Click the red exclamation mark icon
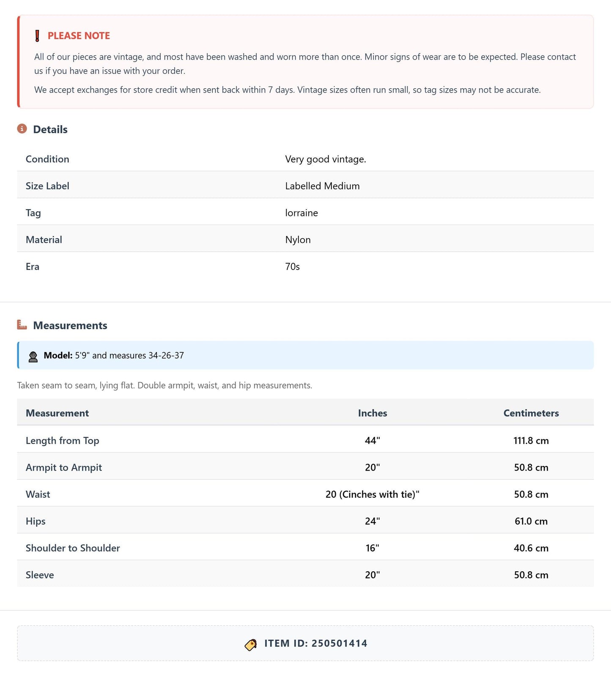This screenshot has height=676, width=611. [37, 36]
